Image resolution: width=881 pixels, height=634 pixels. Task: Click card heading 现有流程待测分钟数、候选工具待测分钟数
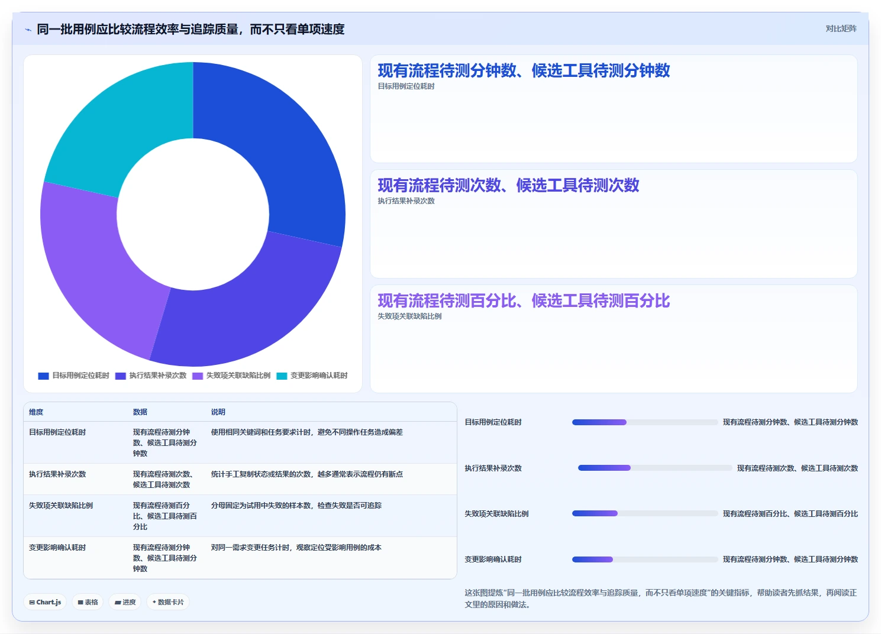point(524,71)
